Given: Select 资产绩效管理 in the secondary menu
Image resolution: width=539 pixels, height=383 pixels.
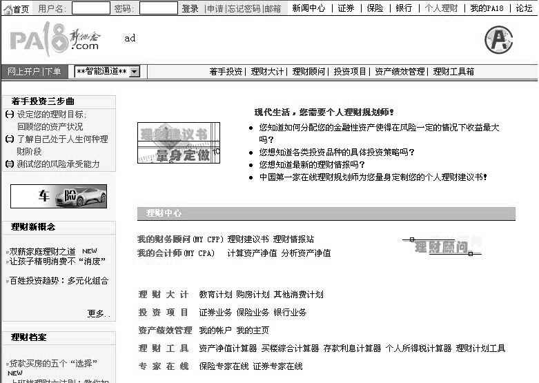Looking at the screenshot, I should click(x=400, y=72).
